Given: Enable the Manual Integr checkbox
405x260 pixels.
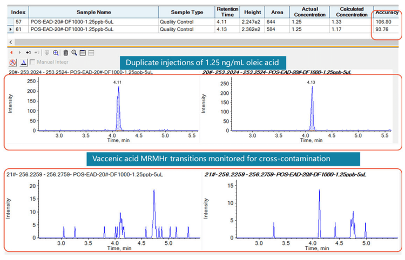Looking at the screenshot, I should [x=33, y=63].
